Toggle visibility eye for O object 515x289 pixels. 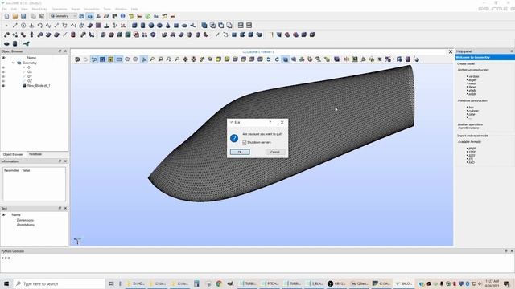tap(3, 67)
